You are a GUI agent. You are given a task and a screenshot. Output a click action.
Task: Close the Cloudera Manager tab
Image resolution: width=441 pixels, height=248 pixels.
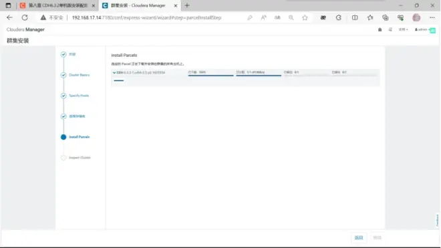pos(176,5)
